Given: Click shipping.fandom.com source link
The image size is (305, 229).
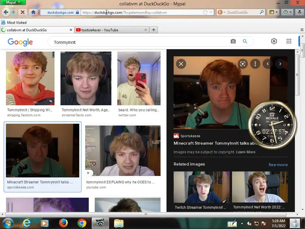Looking at the screenshot, I should click(x=24, y=115).
